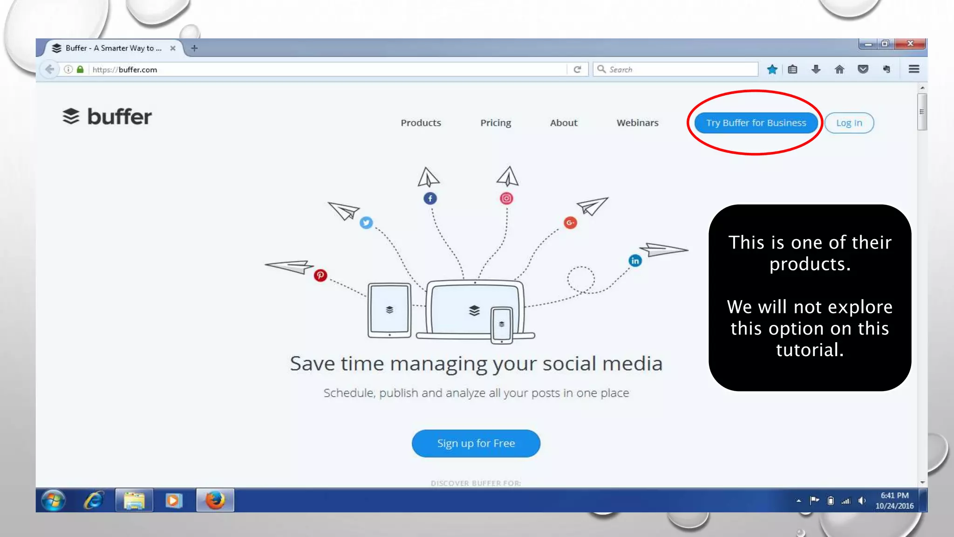This screenshot has height=537, width=954.
Task: Click the Log In button
Action: pyautogui.click(x=849, y=123)
